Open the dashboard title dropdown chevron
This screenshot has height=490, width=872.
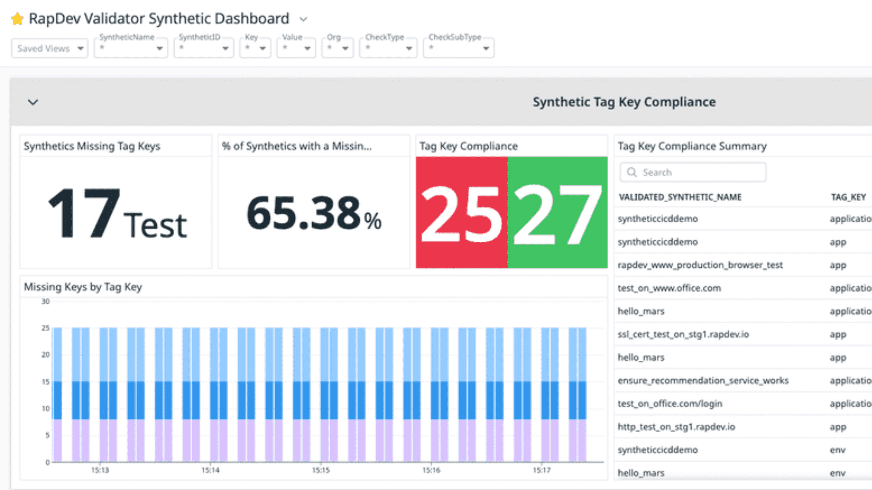303,20
